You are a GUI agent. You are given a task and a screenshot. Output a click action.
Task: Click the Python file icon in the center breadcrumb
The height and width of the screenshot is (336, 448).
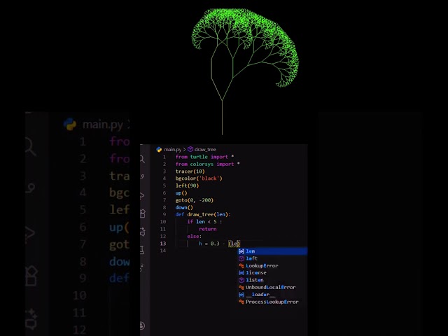click(159, 149)
